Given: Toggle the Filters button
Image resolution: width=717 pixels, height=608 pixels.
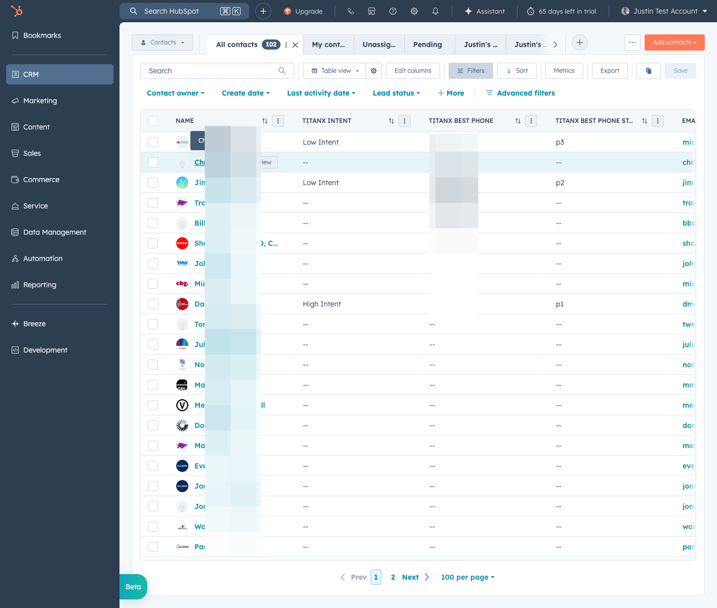Looking at the screenshot, I should (x=471, y=71).
